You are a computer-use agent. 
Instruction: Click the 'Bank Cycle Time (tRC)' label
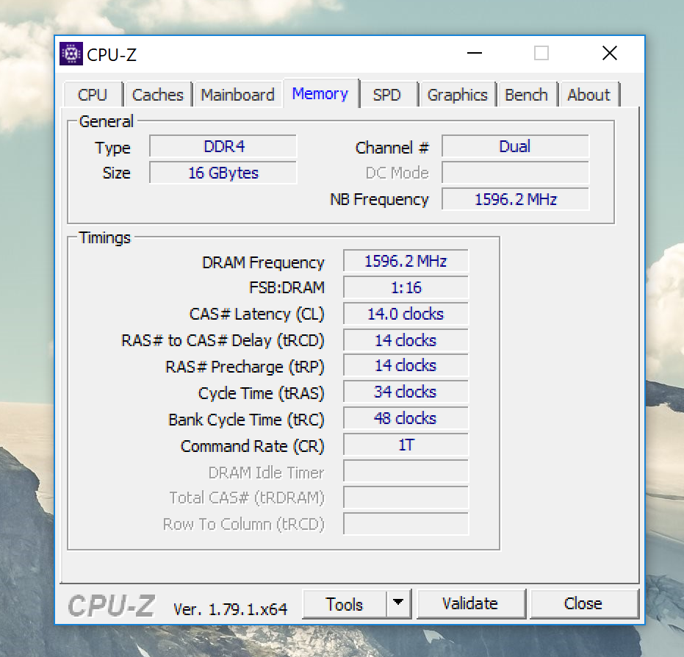pyautogui.click(x=246, y=420)
